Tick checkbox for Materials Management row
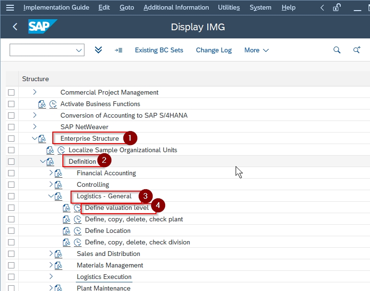This screenshot has height=291, width=370. (x=12, y=266)
